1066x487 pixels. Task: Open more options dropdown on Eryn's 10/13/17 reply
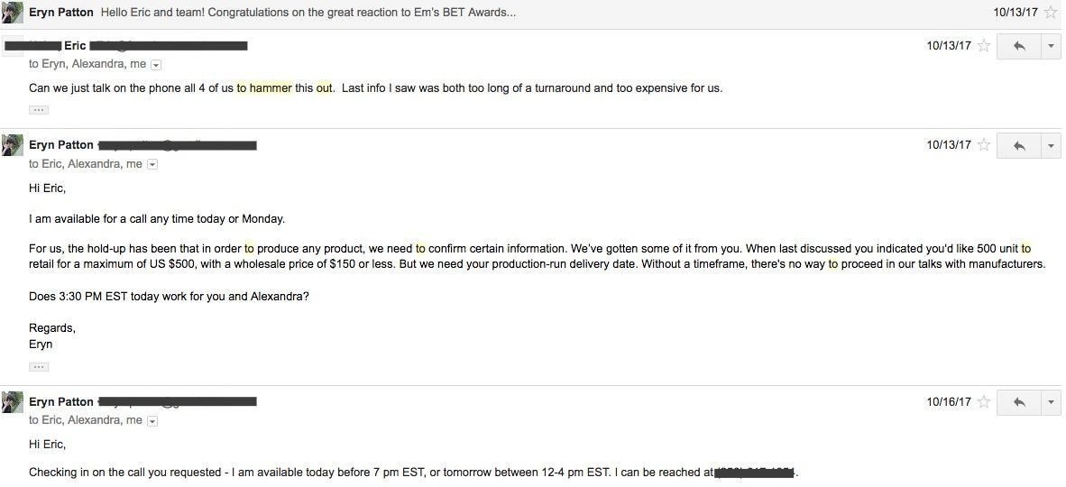tap(1051, 145)
